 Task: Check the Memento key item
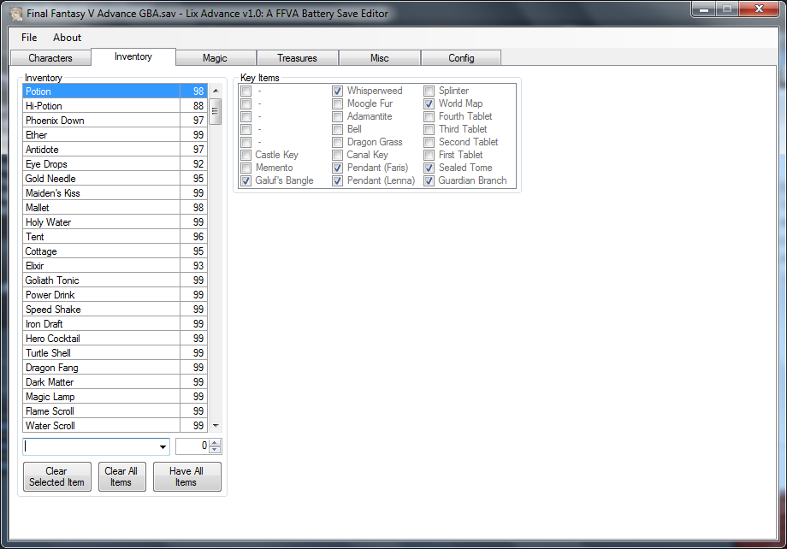[246, 168]
